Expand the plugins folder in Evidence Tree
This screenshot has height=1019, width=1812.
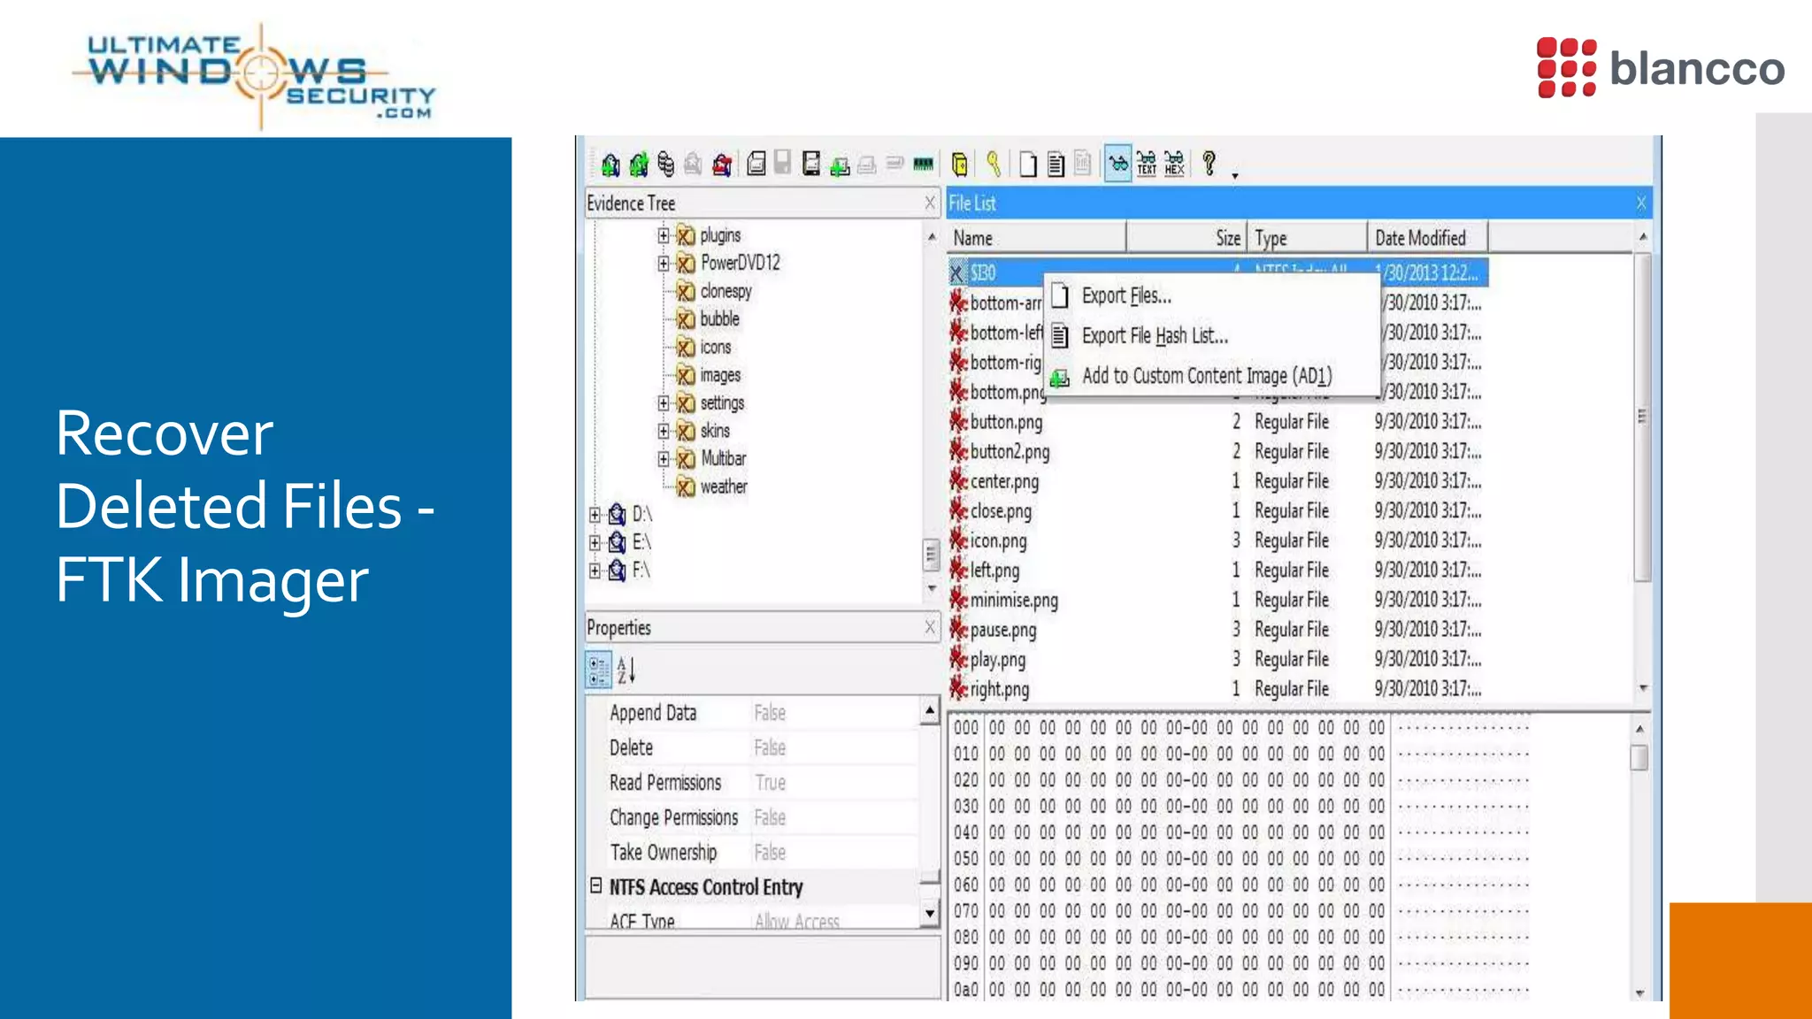[x=664, y=235]
